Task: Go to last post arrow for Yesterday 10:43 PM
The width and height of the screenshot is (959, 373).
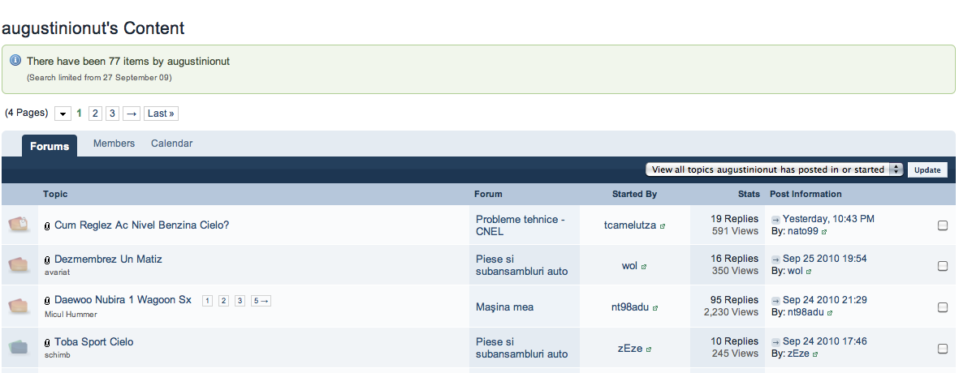Action: (x=775, y=219)
